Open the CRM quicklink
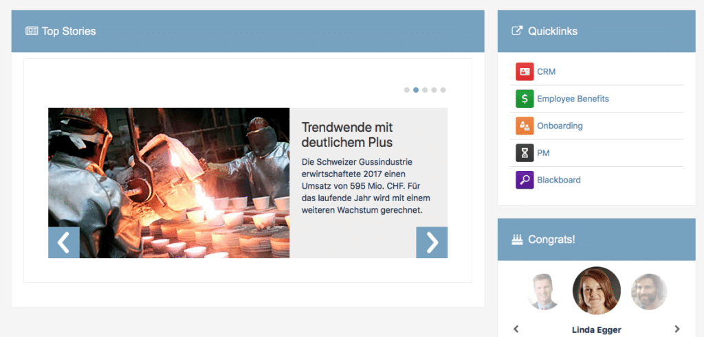The height and width of the screenshot is (337, 704). pyautogui.click(x=546, y=71)
